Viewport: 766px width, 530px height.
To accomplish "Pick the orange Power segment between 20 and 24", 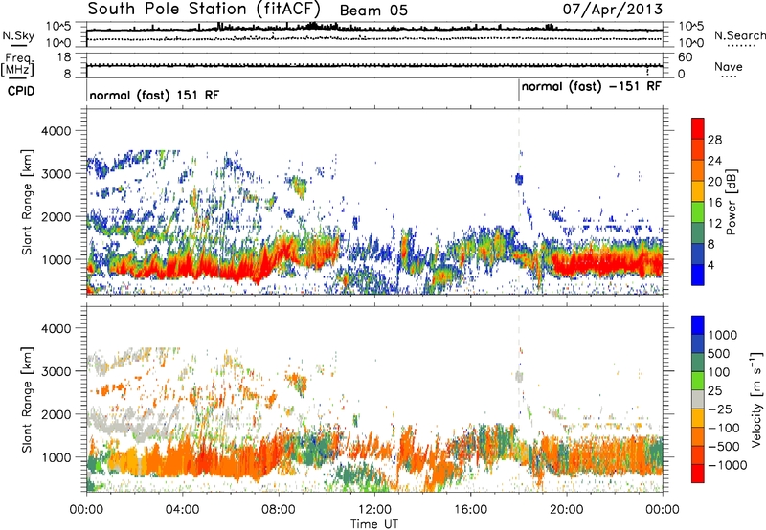I will tap(698, 171).
